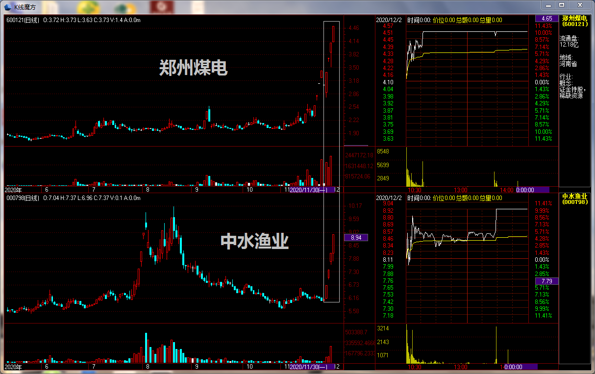Click the 2447172.18 daily volume value
Image resolution: width=595 pixels, height=374 pixels.
click(359, 155)
